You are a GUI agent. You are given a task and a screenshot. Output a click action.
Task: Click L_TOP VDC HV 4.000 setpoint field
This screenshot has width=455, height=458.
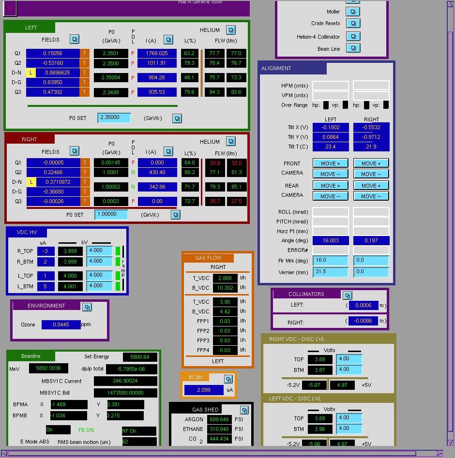point(99,275)
